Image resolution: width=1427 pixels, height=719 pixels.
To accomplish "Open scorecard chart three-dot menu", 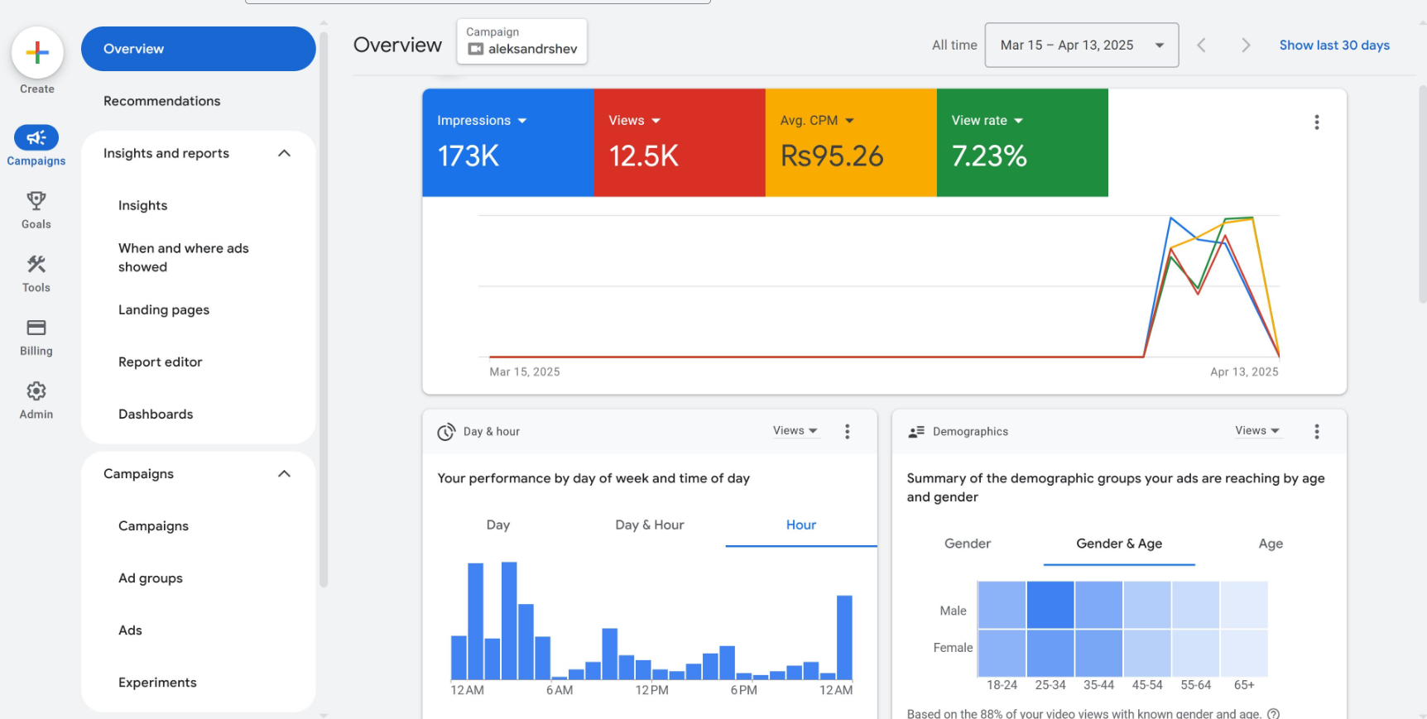I will coord(1316,122).
